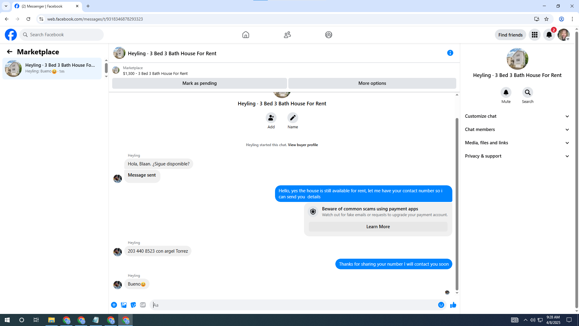Click the conversation info icon

click(450, 53)
